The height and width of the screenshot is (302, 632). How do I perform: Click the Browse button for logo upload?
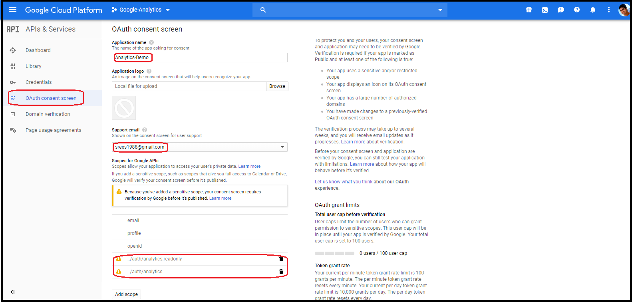[277, 86]
